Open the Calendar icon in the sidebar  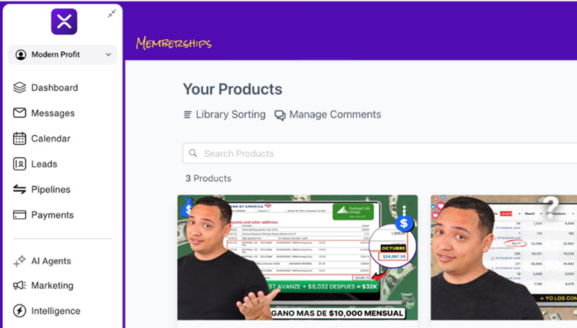tap(20, 139)
